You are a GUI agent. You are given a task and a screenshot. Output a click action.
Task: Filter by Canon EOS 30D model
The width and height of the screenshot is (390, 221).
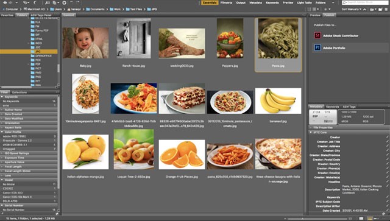tap(29, 192)
